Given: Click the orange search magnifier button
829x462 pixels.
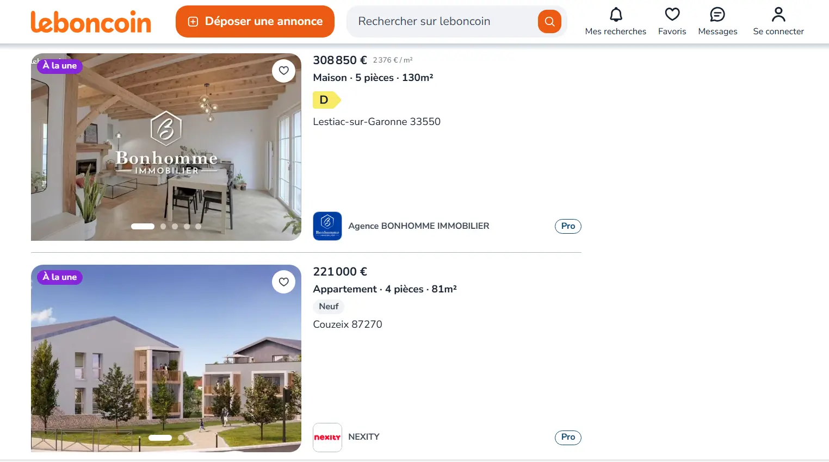Looking at the screenshot, I should pos(549,22).
